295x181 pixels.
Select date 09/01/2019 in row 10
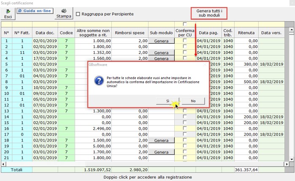pyautogui.click(x=45, y=93)
